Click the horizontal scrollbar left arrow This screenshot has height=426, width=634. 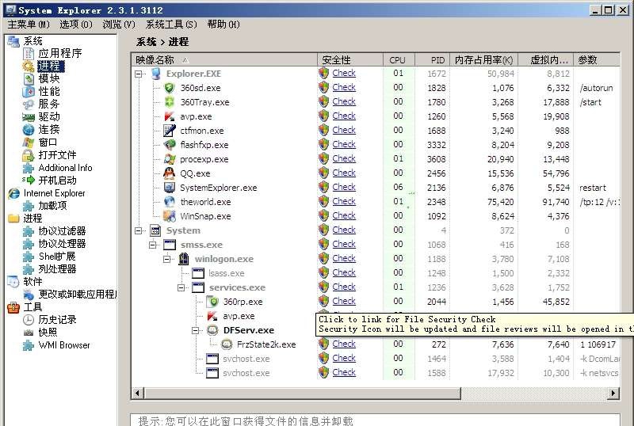coord(137,393)
